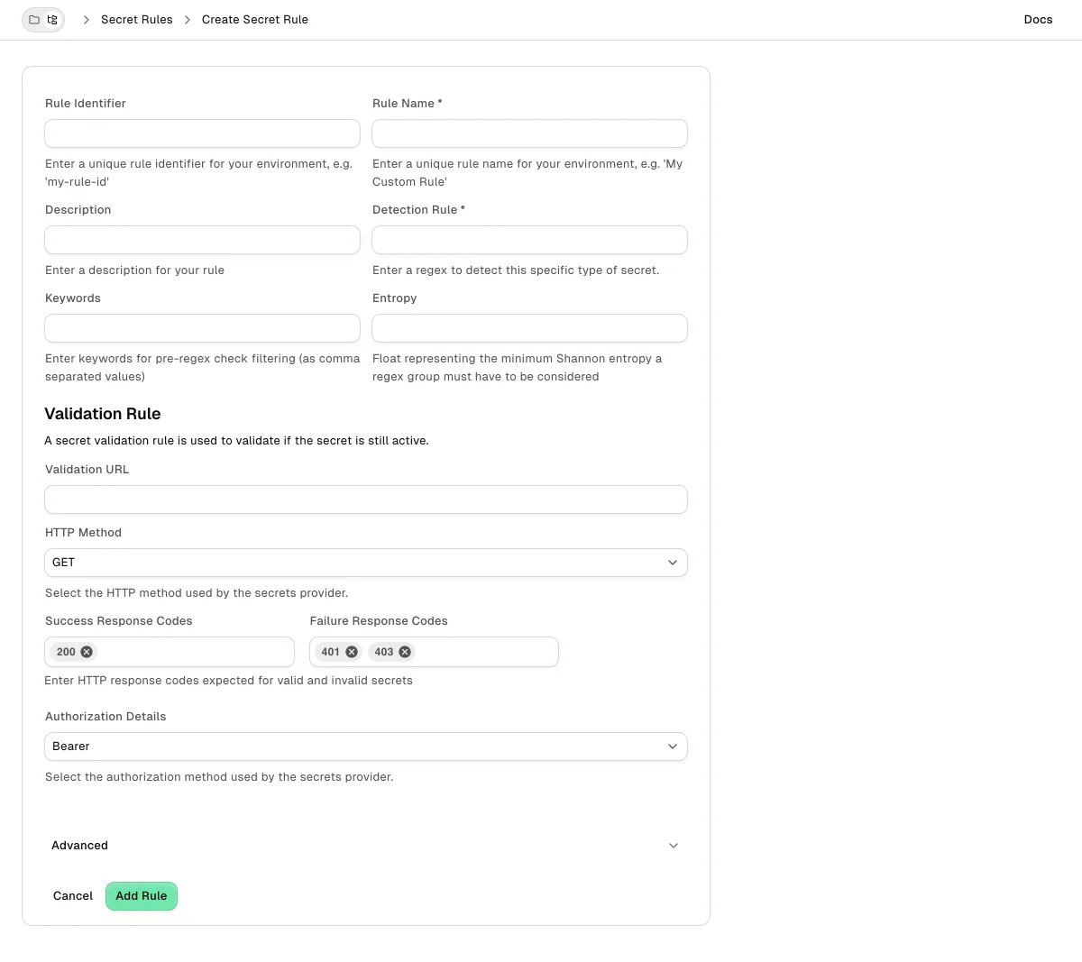
Task: Open the Authorization Details Bearer dropdown
Action: point(366,747)
